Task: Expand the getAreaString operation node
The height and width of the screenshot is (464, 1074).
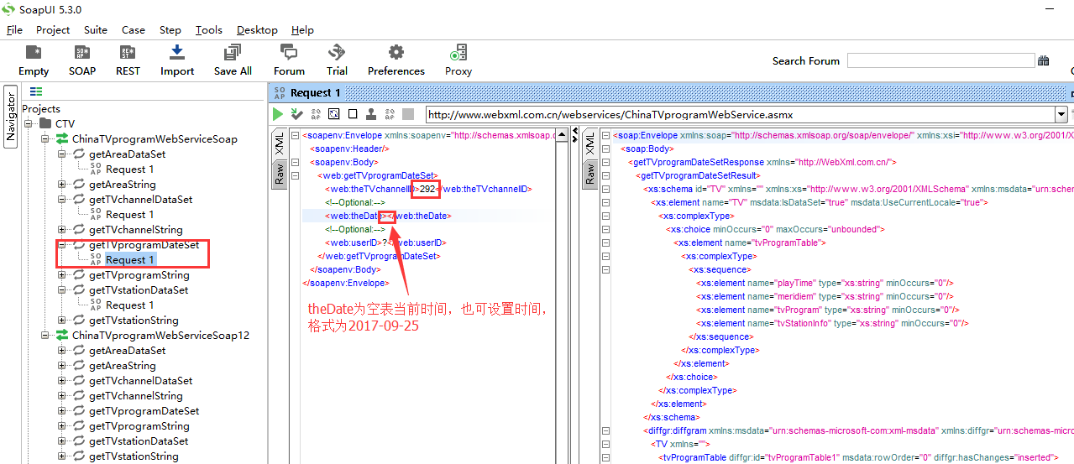Action: (62, 185)
